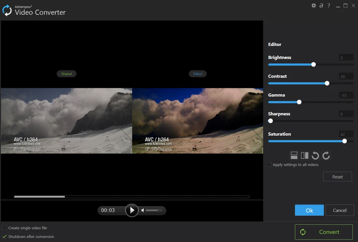Rotate the video clockwise
The image size is (358, 242).
tap(326, 155)
